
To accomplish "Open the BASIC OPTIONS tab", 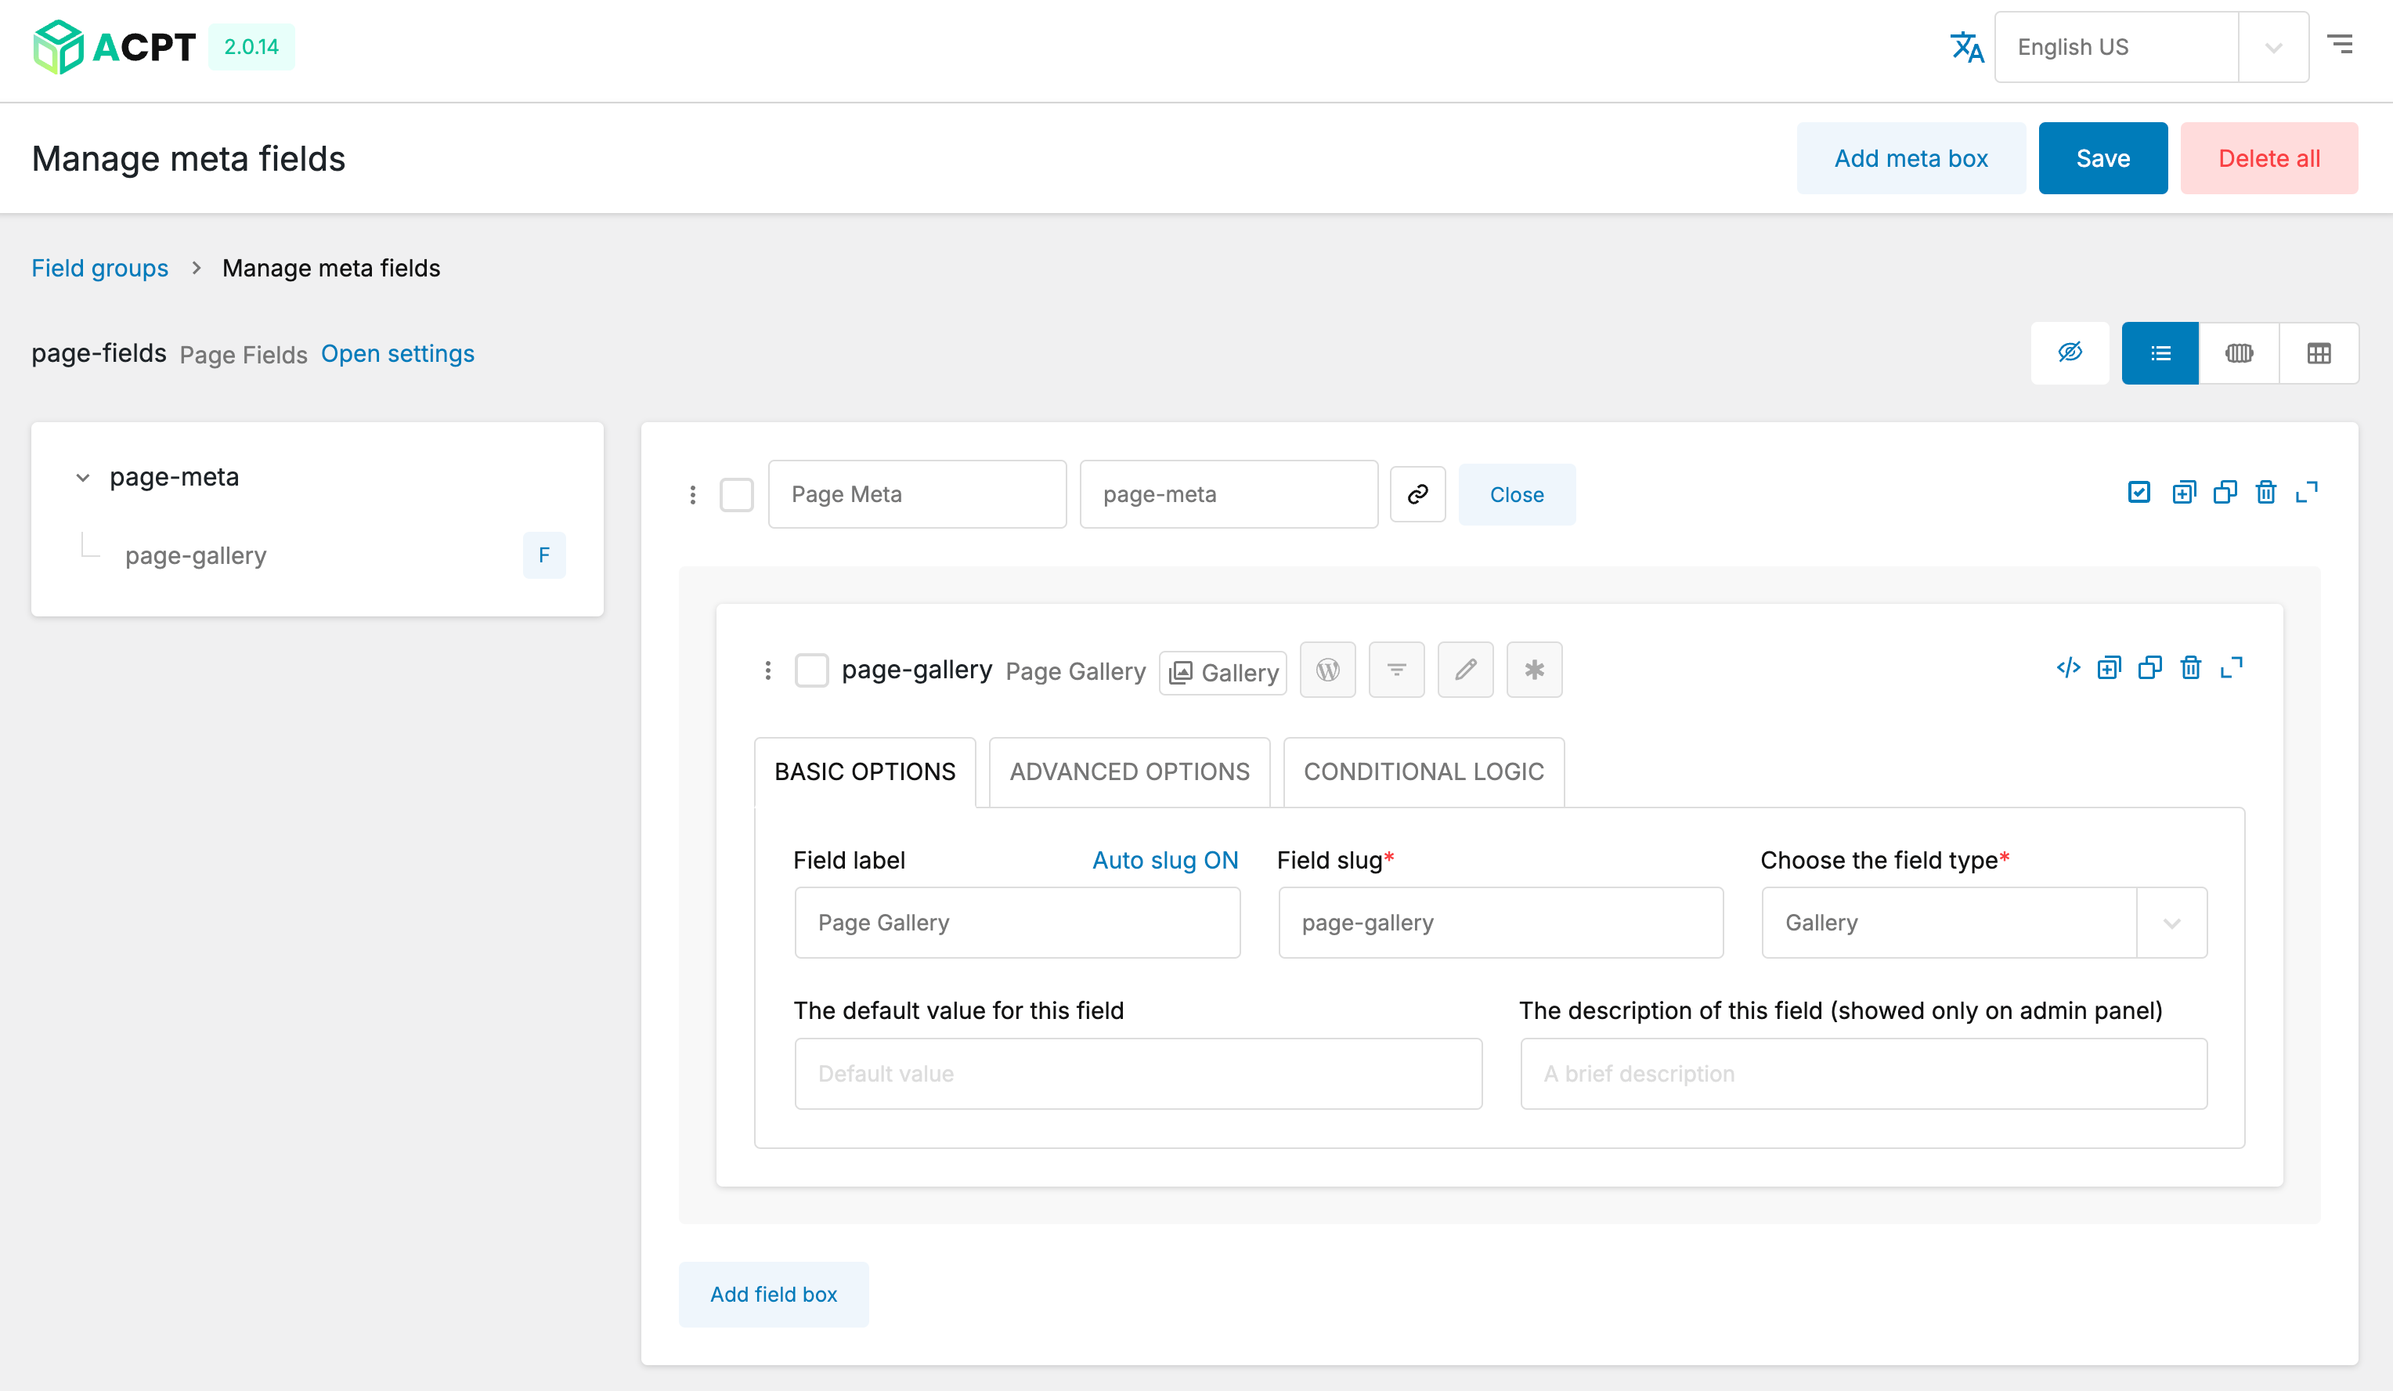I will pyautogui.click(x=865, y=772).
